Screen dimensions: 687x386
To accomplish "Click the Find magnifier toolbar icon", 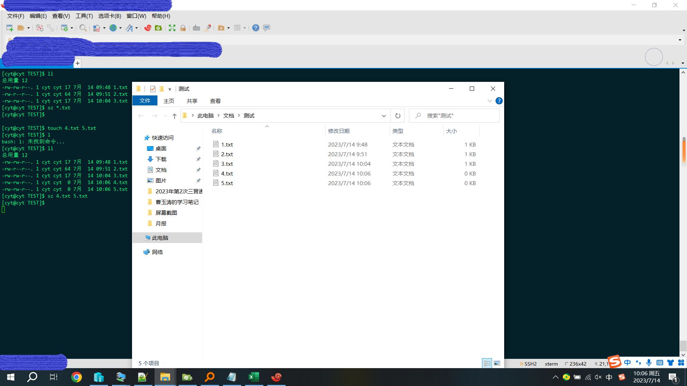I will click(83, 28).
